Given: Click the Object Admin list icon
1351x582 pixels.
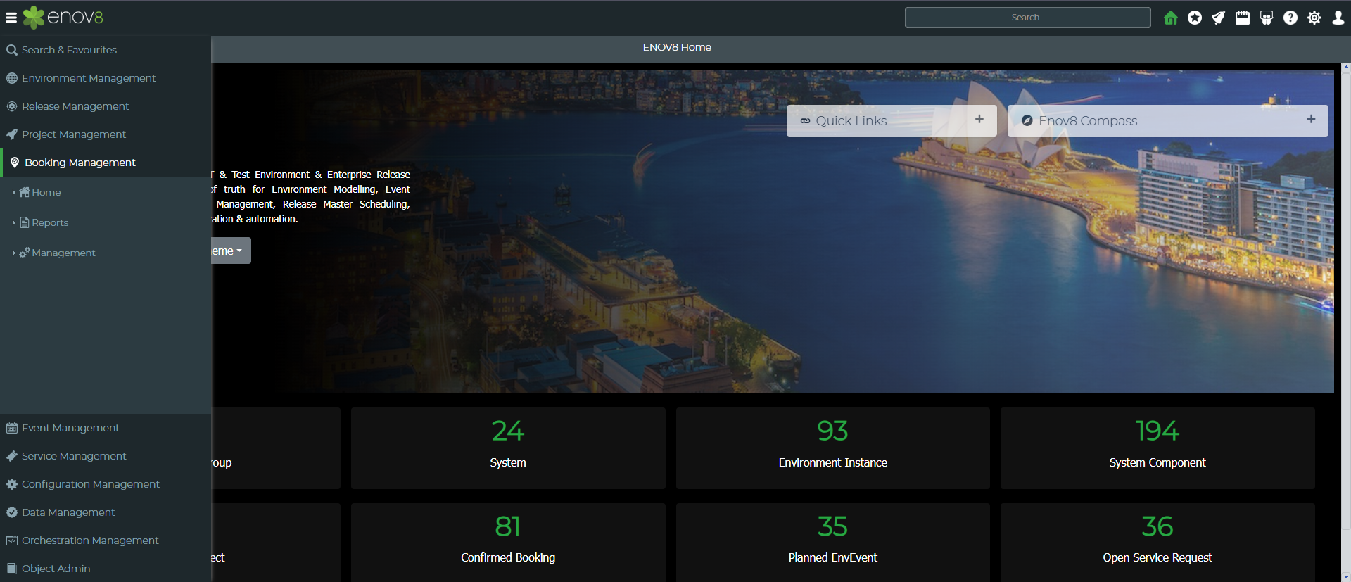Looking at the screenshot, I should coord(12,569).
